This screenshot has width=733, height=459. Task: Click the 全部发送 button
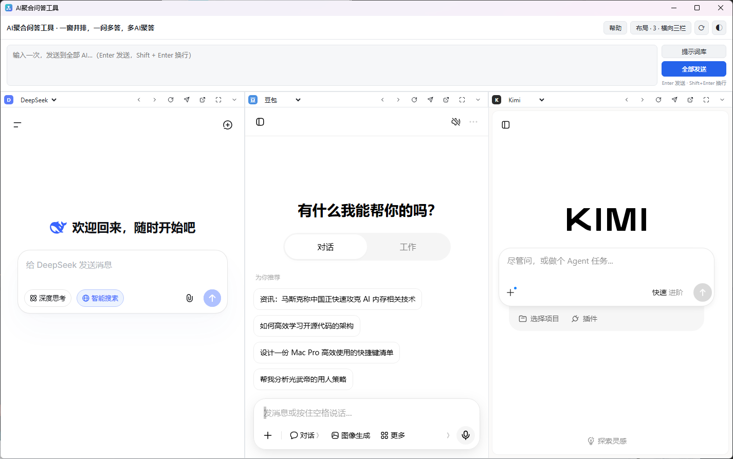coord(694,69)
